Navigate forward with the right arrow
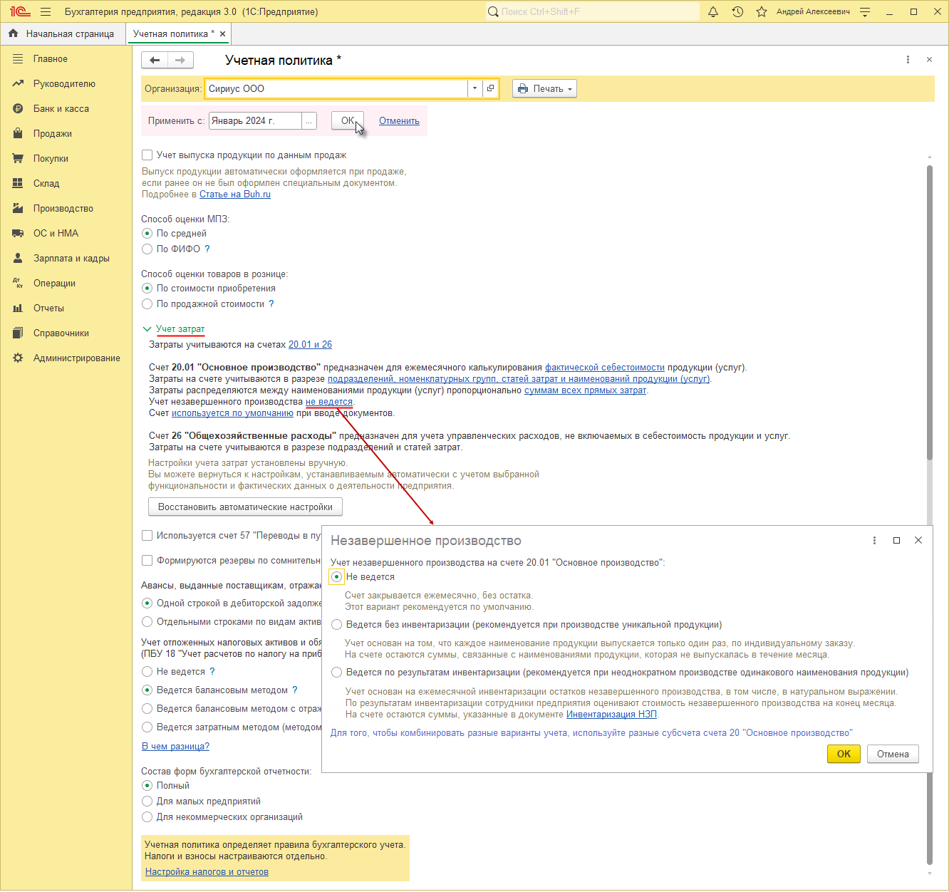949x892 pixels. (x=180, y=60)
